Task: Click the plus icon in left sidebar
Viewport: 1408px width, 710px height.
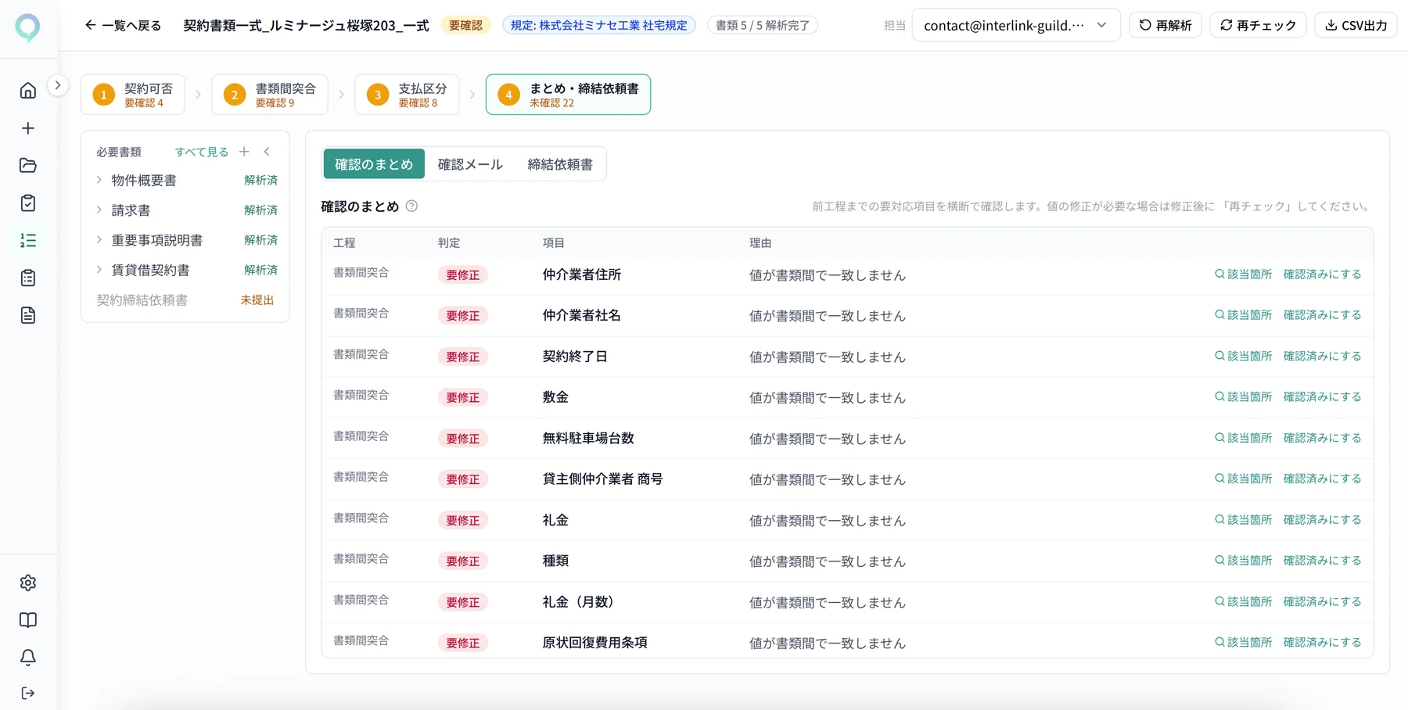Action: (x=28, y=128)
